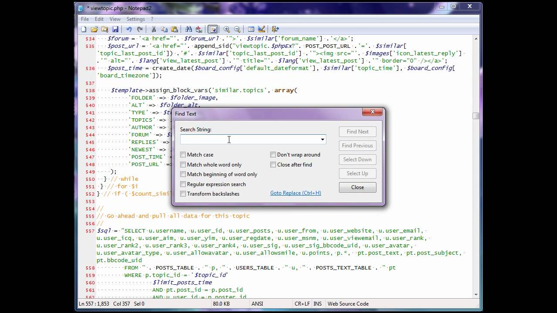Click the $limit_posts_time code line
Image resolution: width=557 pixels, height=313 pixels.
(182, 283)
